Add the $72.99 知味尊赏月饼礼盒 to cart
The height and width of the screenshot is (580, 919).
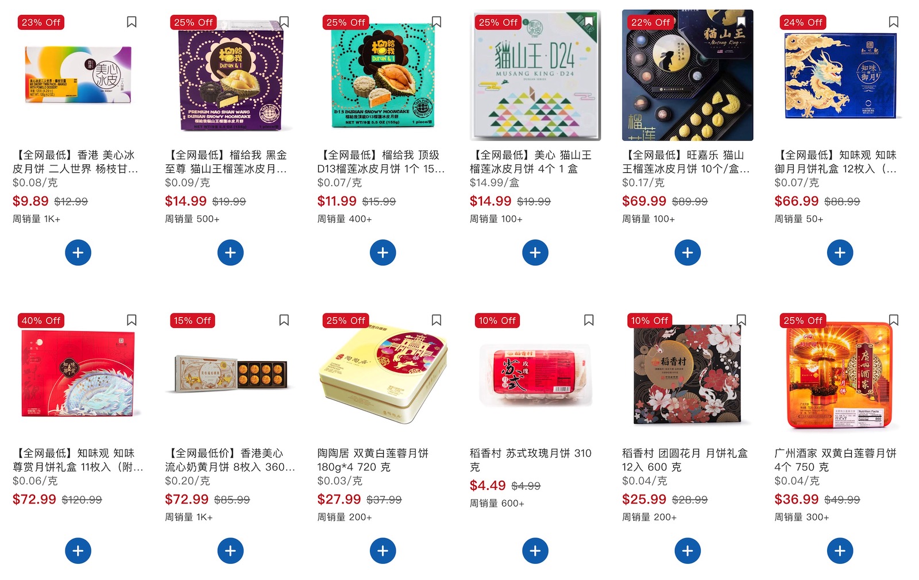click(78, 551)
